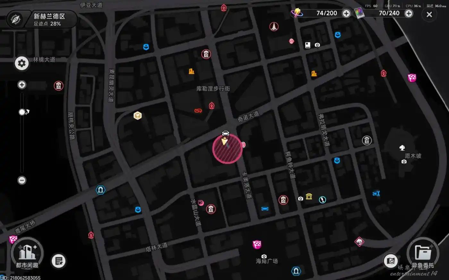
Task: Select the car icon above player marker
Action: click(x=225, y=133)
